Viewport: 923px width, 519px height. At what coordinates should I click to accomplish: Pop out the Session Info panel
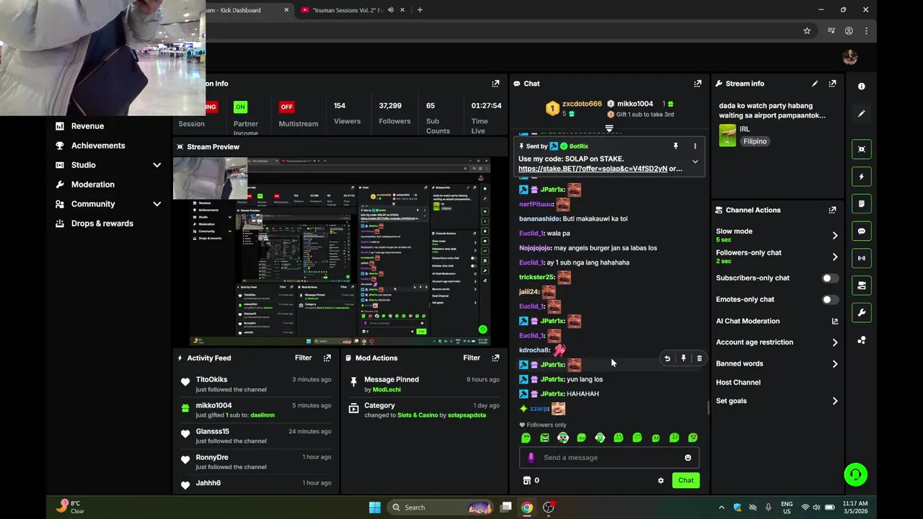(495, 84)
